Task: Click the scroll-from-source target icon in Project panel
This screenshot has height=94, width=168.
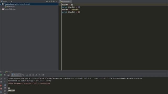Action: pyautogui.click(x=47, y=1)
